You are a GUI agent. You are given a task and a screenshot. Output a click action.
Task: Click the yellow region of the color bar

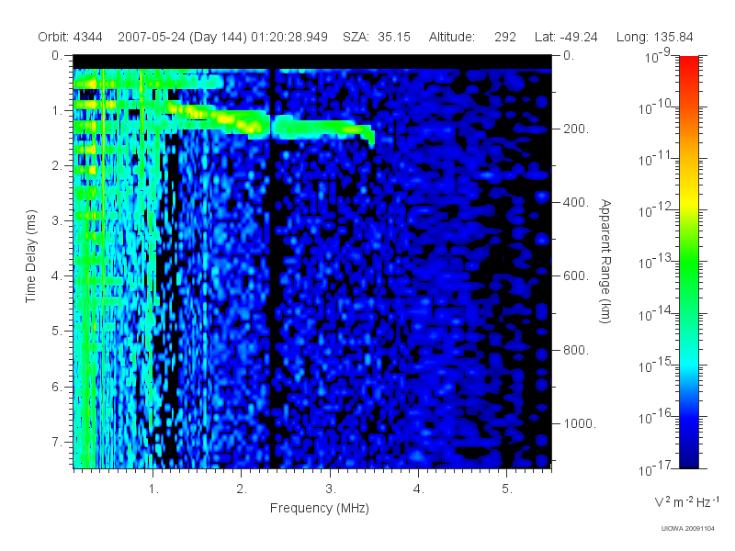click(x=689, y=201)
